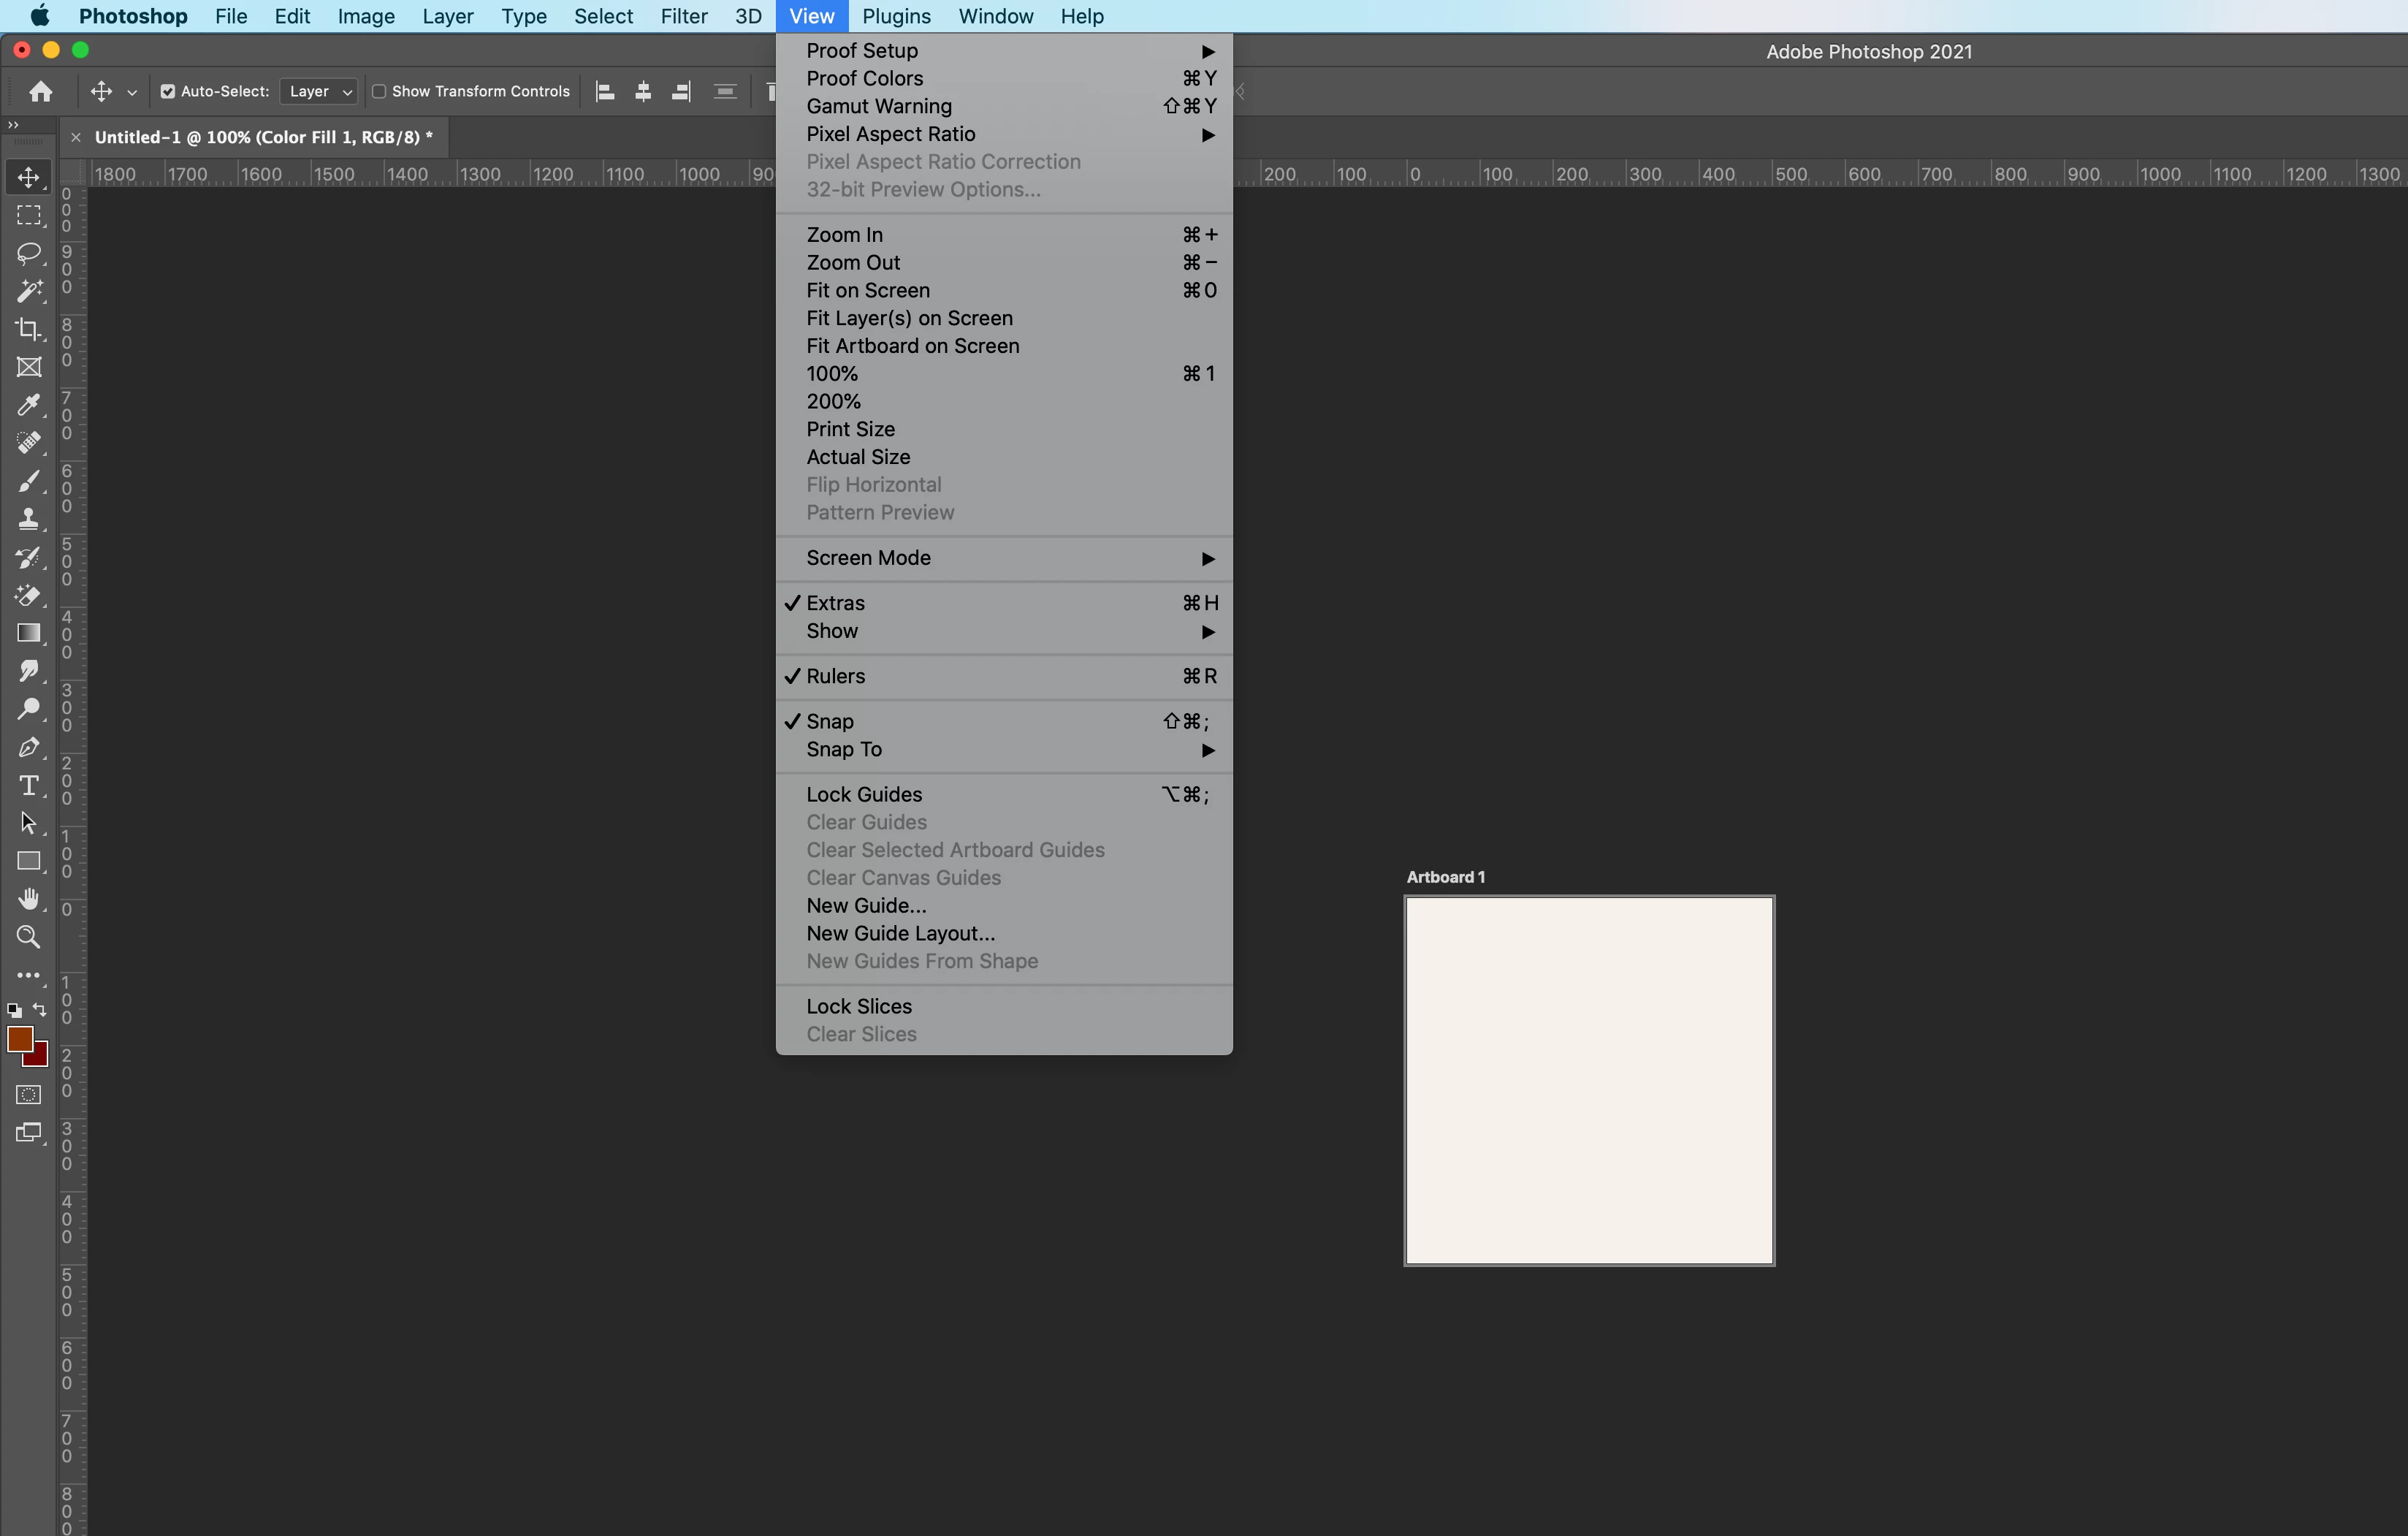Select the Eyedropper tool
The image size is (2408, 1536).
click(28, 405)
